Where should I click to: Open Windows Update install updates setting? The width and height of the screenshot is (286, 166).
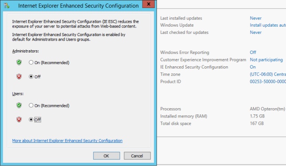click(x=268, y=25)
